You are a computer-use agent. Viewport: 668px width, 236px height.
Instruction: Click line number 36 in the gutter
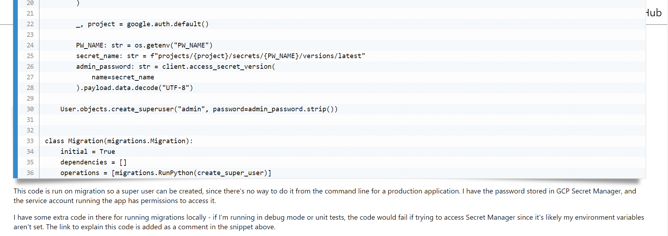30,173
